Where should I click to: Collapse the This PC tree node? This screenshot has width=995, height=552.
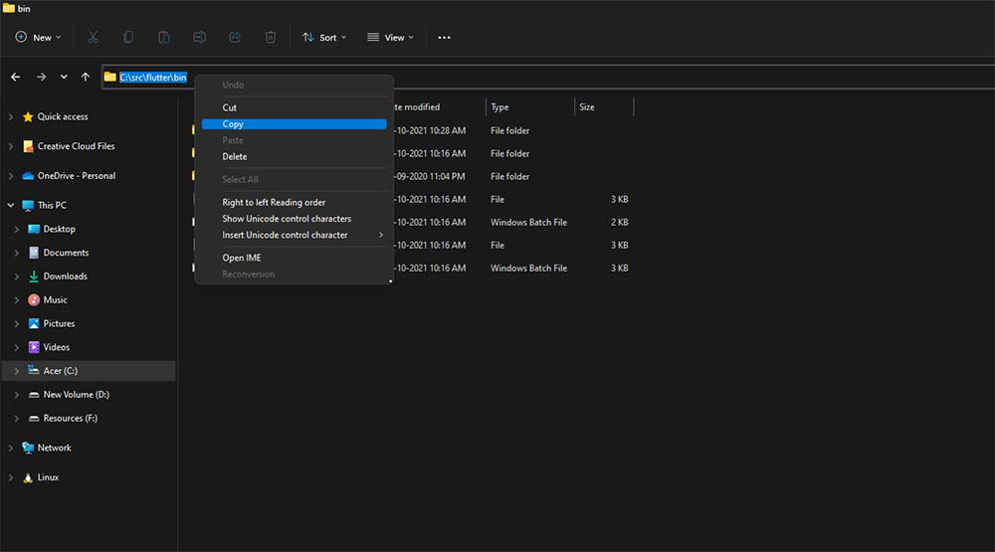11,206
